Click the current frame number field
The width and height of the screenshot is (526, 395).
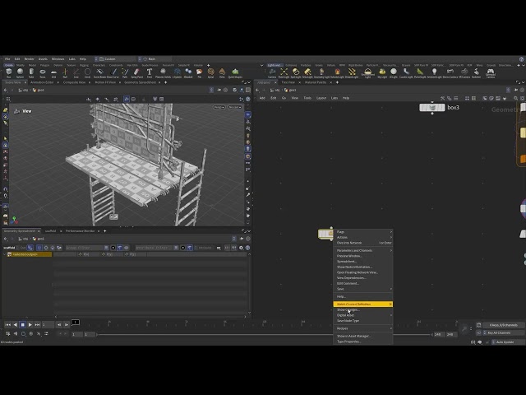point(48,325)
